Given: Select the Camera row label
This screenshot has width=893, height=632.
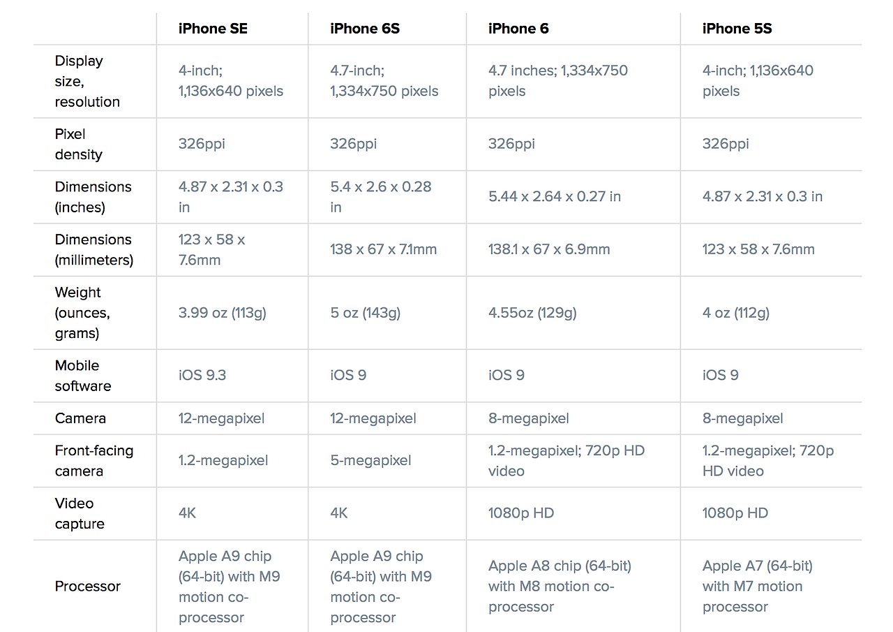Looking at the screenshot, I should pyautogui.click(x=80, y=418).
